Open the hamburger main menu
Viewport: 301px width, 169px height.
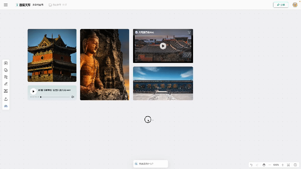click(6, 5)
